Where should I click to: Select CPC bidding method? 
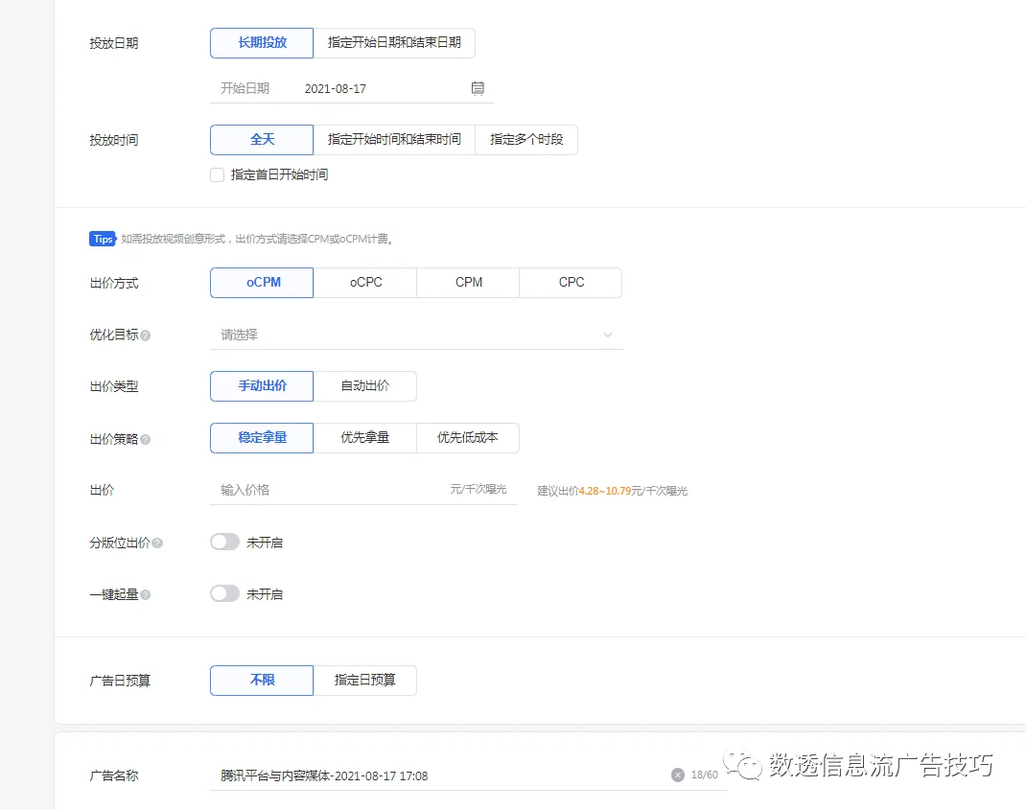coord(571,283)
